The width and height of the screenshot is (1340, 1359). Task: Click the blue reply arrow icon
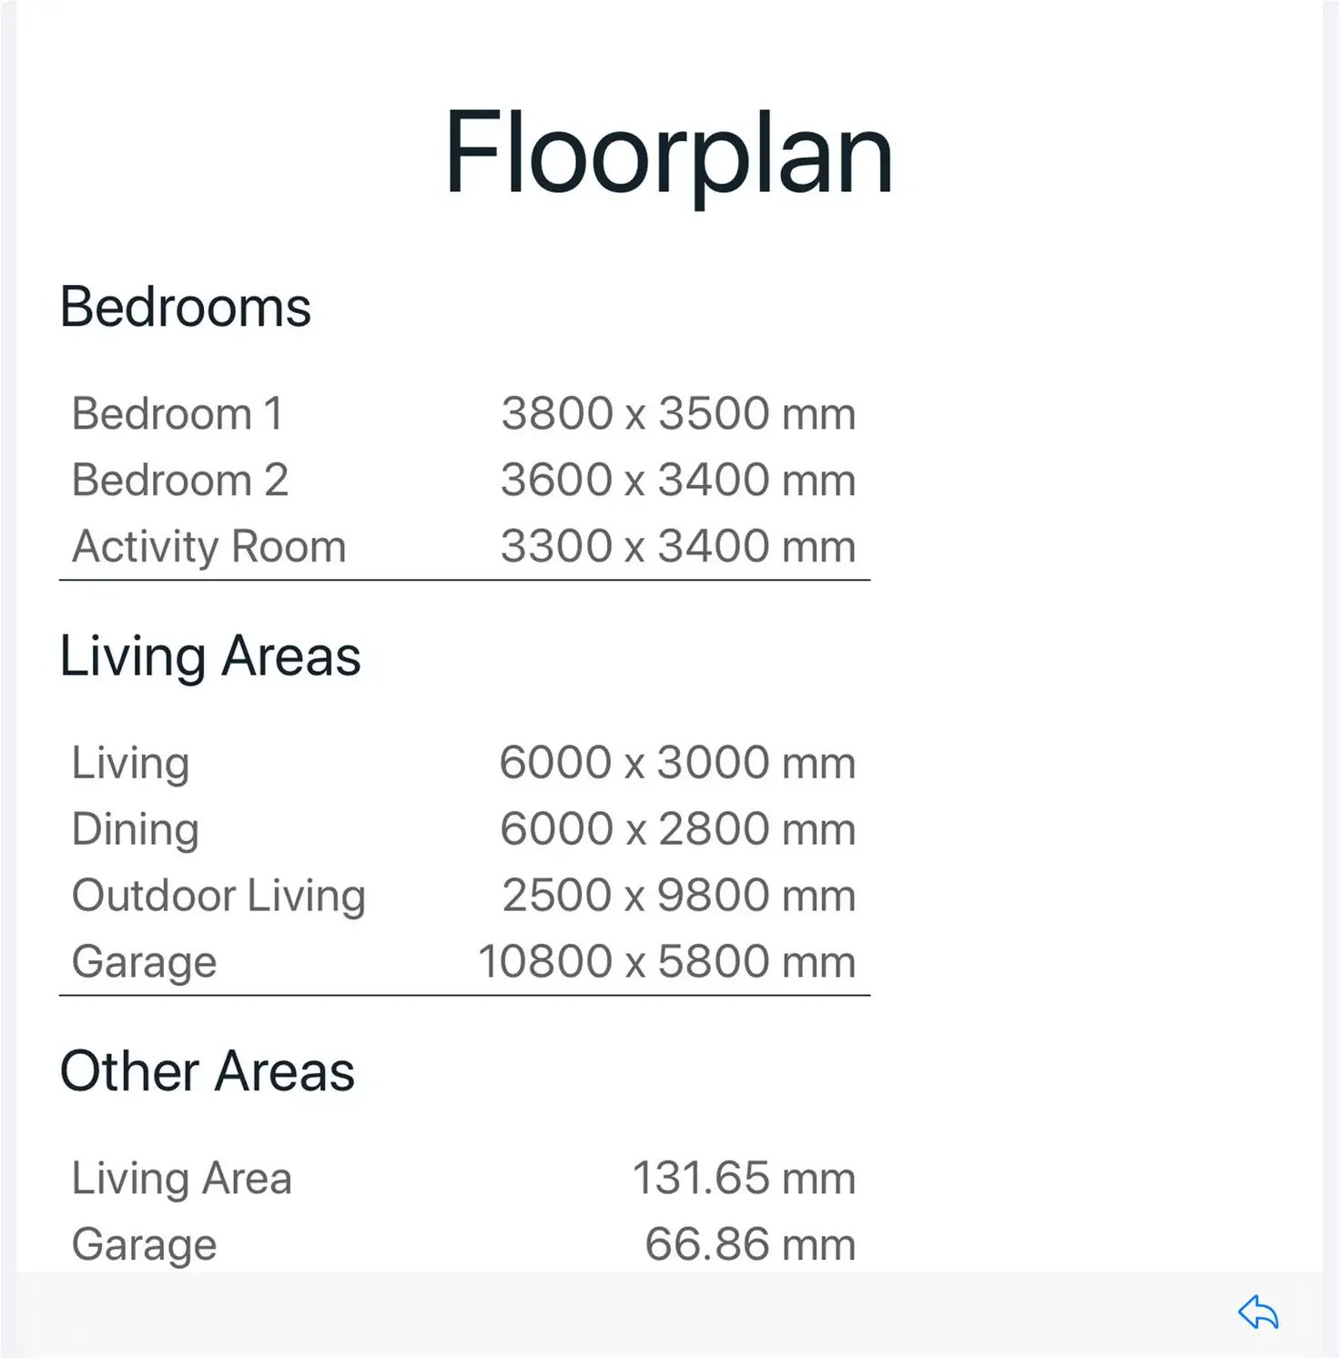[1259, 1313]
